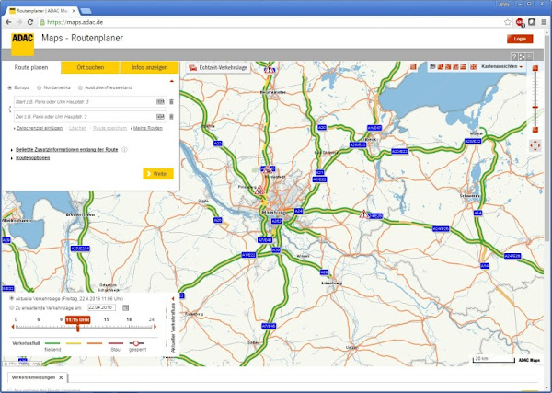Viewport: 552px width, 393px height.
Task: Click keyboard icon in Ziel field
Action: 160,117
